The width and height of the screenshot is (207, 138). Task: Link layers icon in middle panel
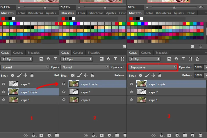point(86,135)
